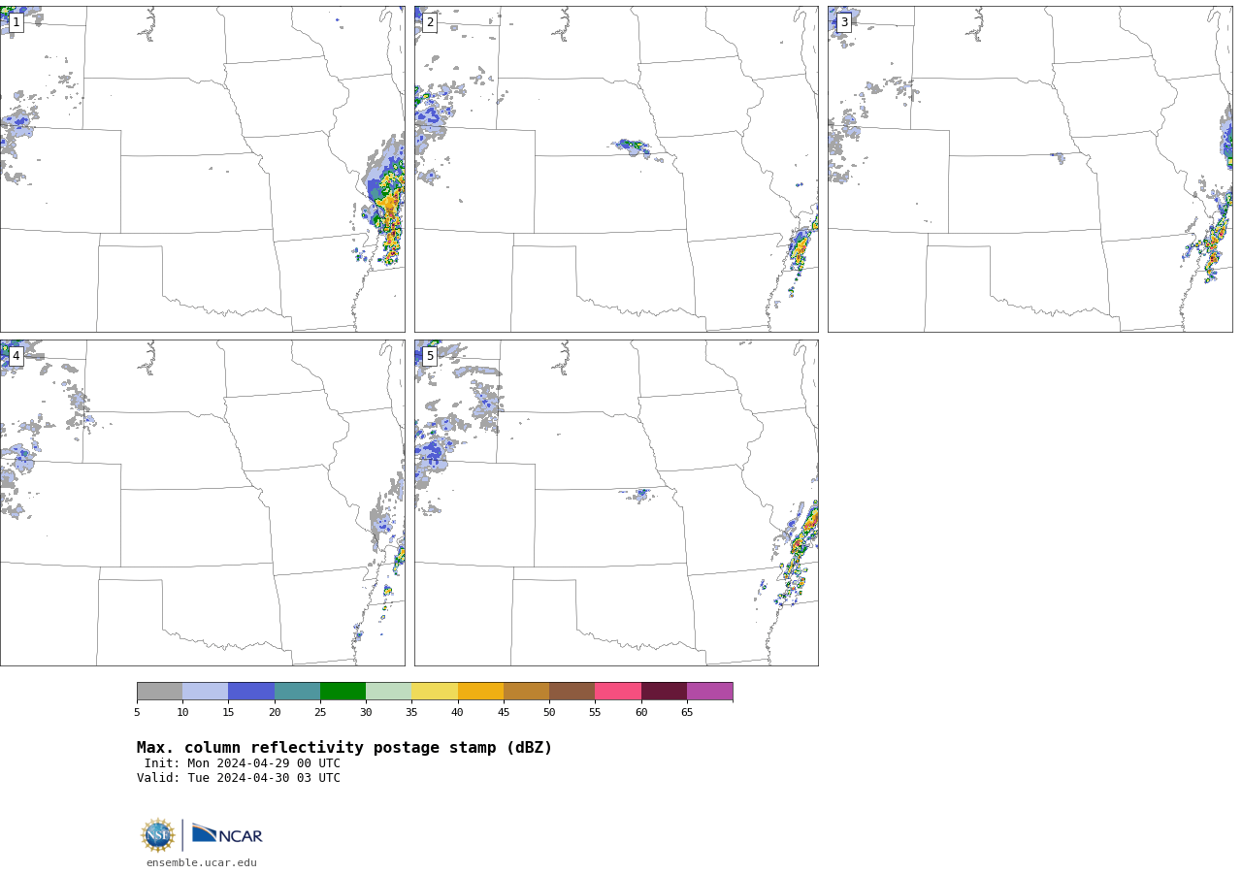Open ensemble member 4 reflectivity map
This screenshot has height=874, width=1242.
point(202,502)
